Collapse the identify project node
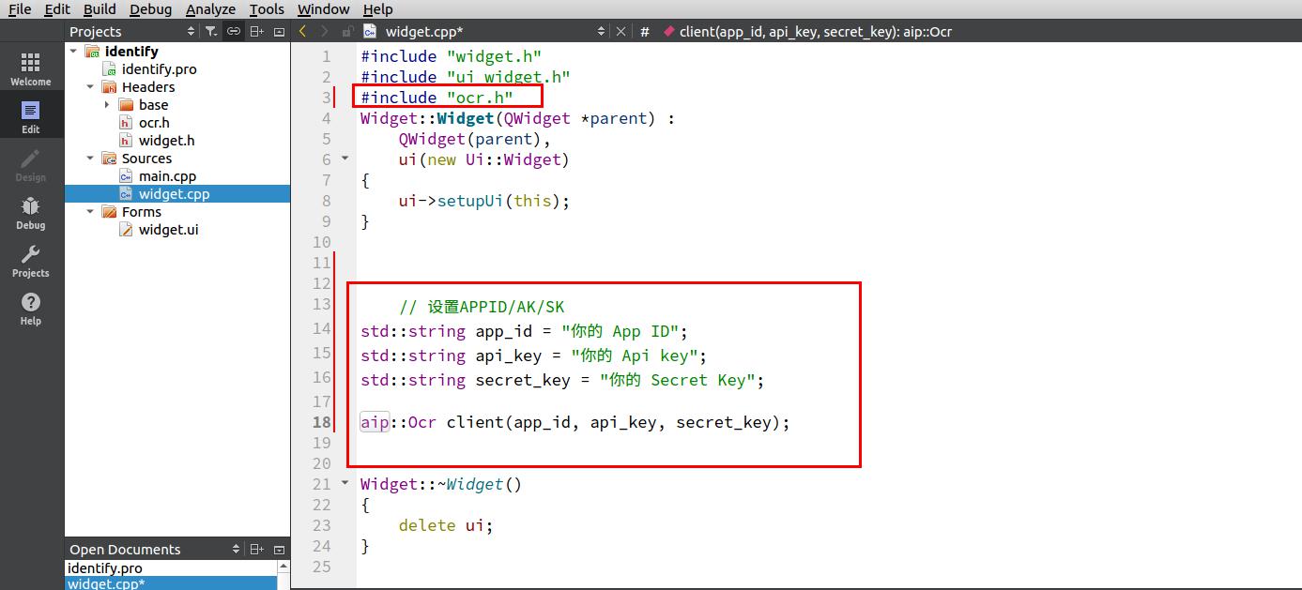The image size is (1302, 590). coord(73,52)
